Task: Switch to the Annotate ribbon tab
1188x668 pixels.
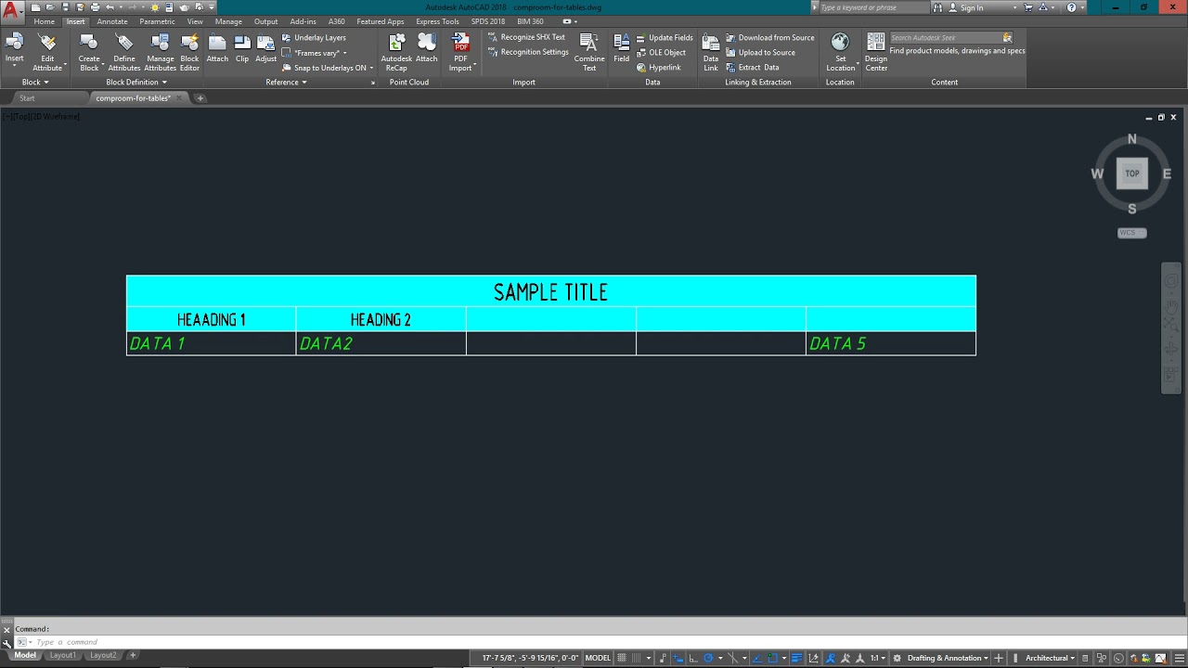Action: pos(112,21)
